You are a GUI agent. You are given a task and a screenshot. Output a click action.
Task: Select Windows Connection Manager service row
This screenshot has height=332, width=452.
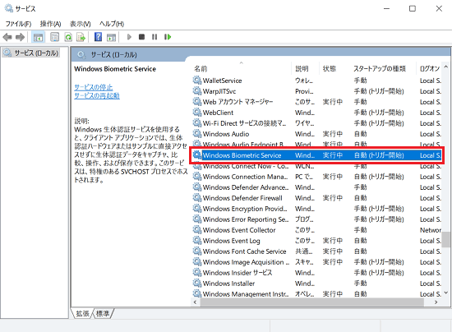316,177
